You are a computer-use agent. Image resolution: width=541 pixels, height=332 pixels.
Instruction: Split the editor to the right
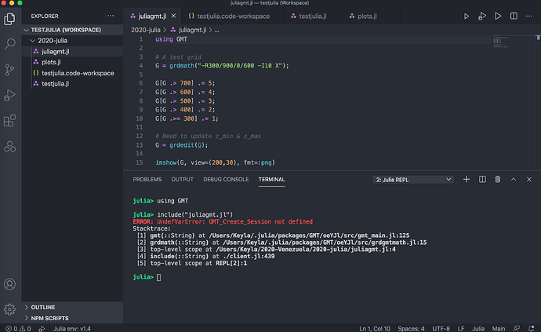(514, 16)
